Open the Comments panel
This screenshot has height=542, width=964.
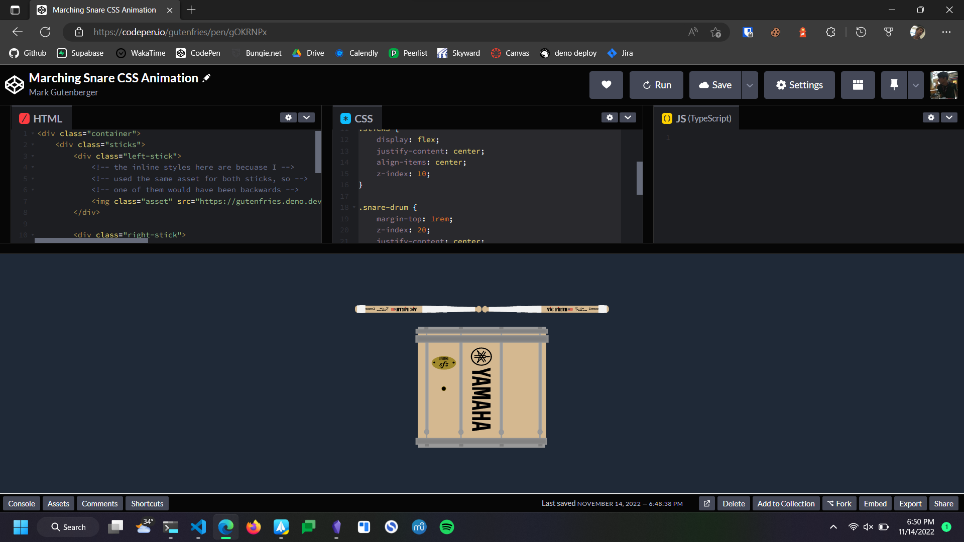(x=99, y=503)
